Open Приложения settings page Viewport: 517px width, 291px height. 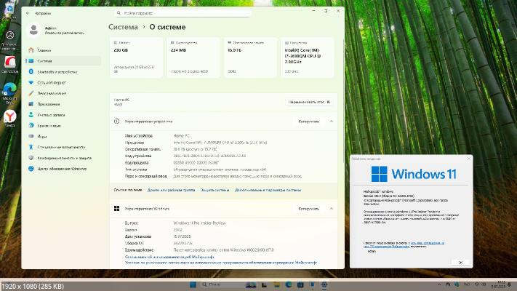[x=63, y=104]
